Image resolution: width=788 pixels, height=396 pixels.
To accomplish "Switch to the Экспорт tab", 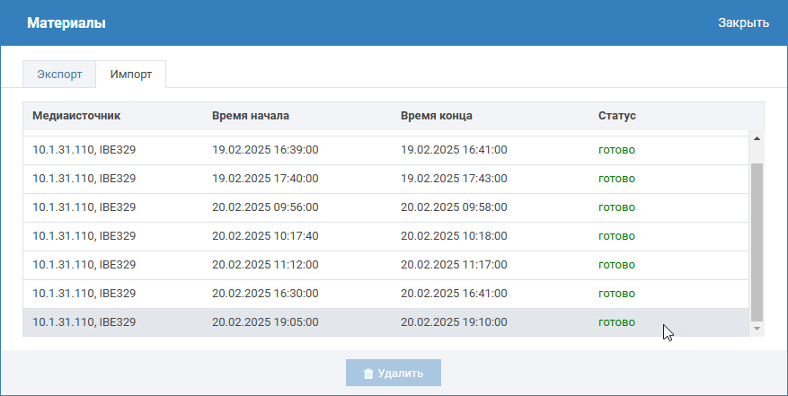I will tap(60, 74).
